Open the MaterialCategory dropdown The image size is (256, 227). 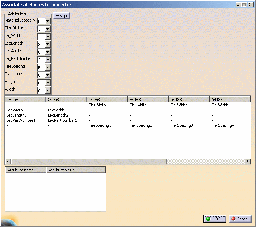click(47, 22)
